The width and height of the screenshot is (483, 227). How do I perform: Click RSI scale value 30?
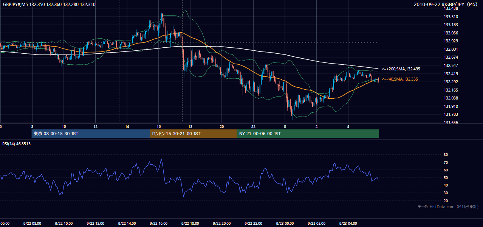[446, 193]
